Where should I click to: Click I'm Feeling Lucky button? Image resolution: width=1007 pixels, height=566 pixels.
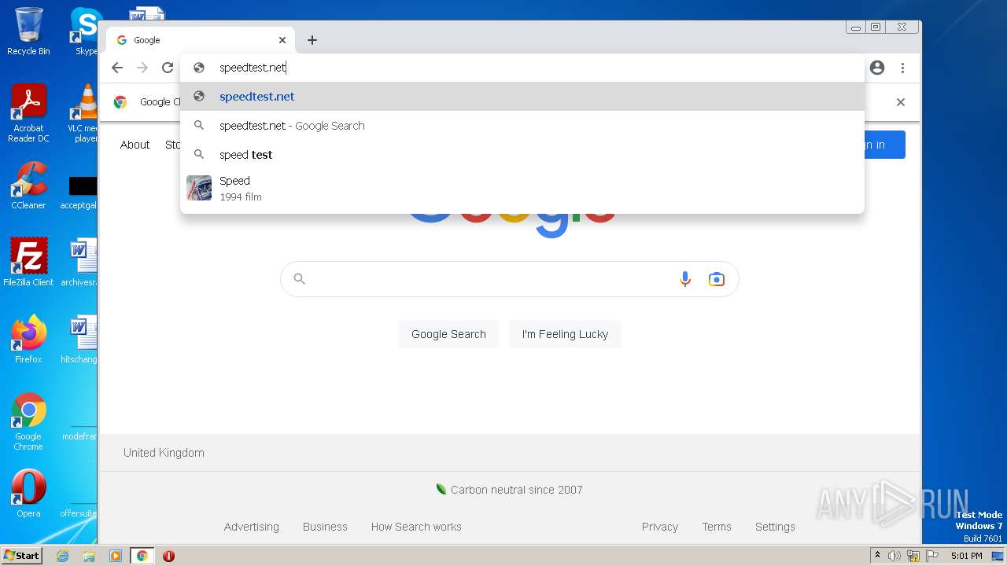pyautogui.click(x=565, y=334)
